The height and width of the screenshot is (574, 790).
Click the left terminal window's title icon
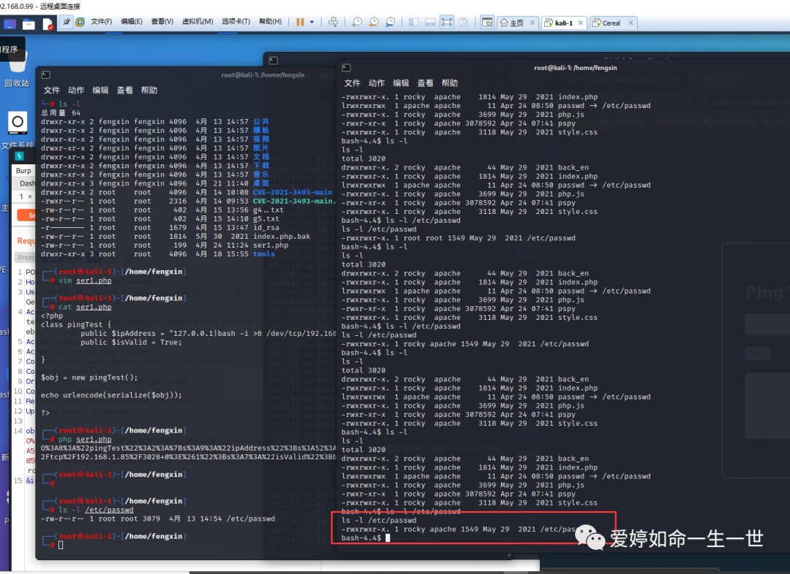(46, 75)
